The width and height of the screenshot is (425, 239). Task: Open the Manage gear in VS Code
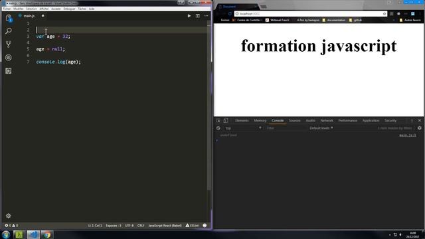tap(9, 216)
